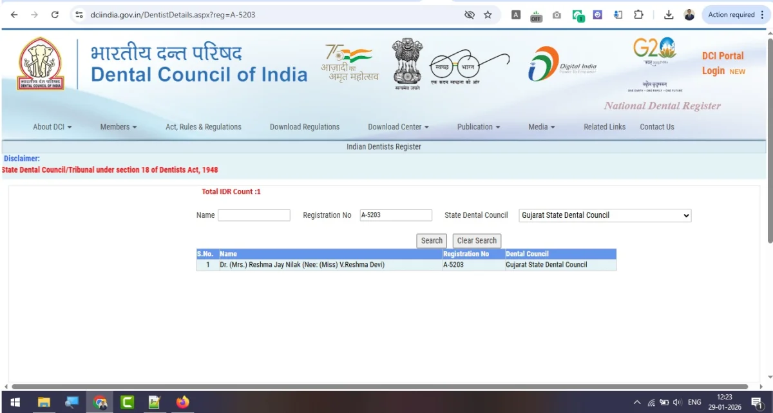Click the national emblem of India image

(406, 62)
